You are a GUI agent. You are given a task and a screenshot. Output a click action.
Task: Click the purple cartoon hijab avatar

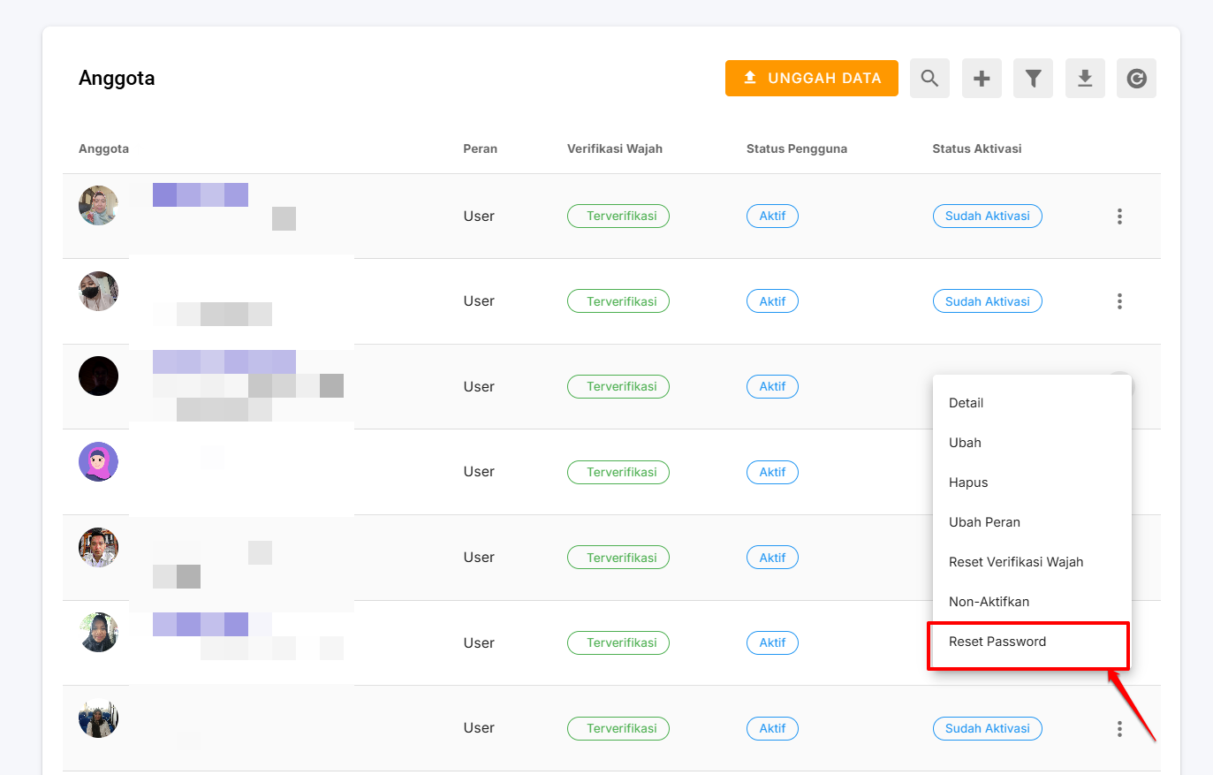[x=98, y=461]
